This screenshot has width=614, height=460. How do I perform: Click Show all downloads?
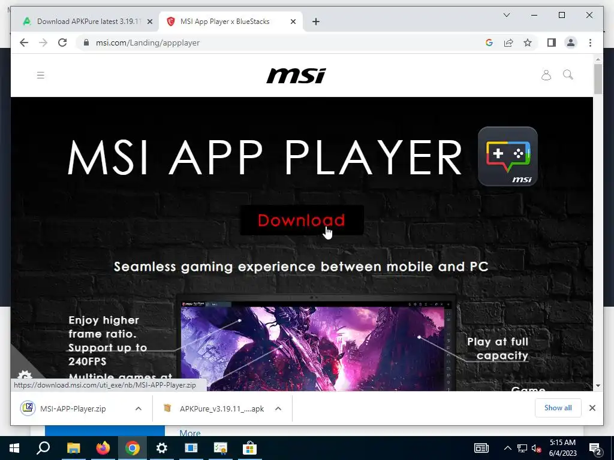coord(558,407)
